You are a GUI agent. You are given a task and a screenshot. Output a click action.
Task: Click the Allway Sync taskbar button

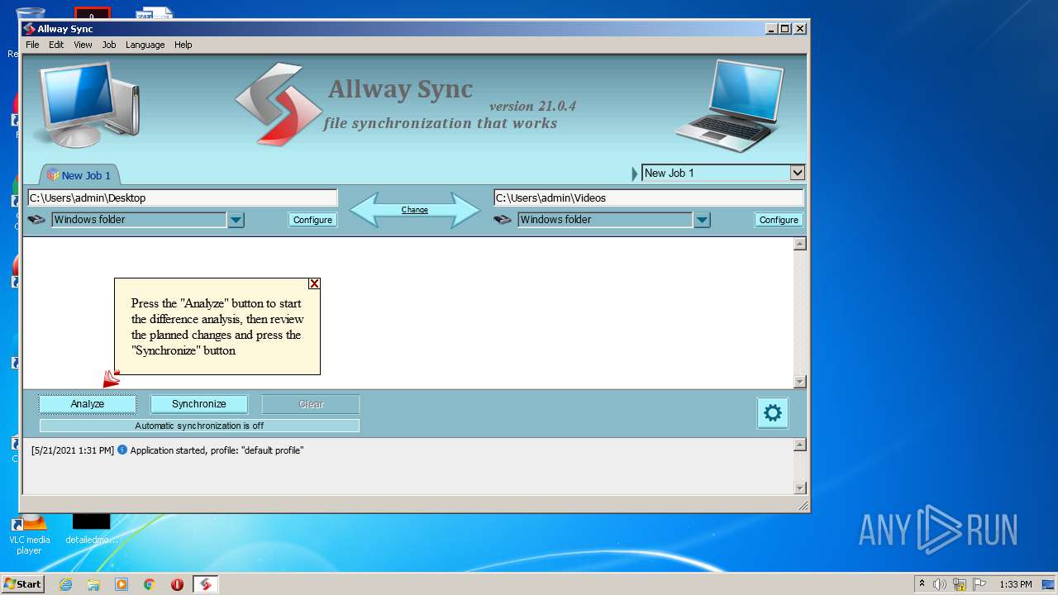click(206, 584)
